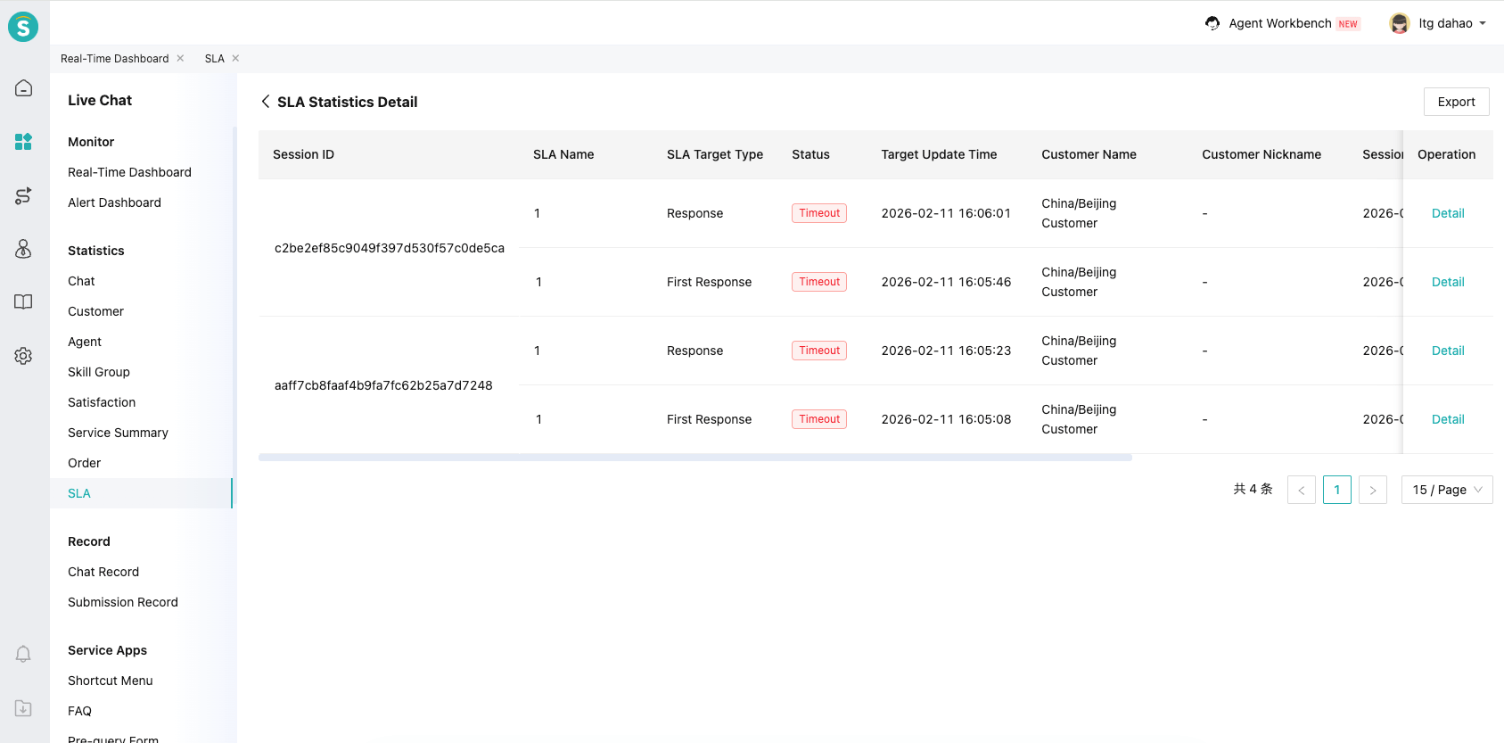Go back using SLA Statistics Detail arrow

click(266, 102)
